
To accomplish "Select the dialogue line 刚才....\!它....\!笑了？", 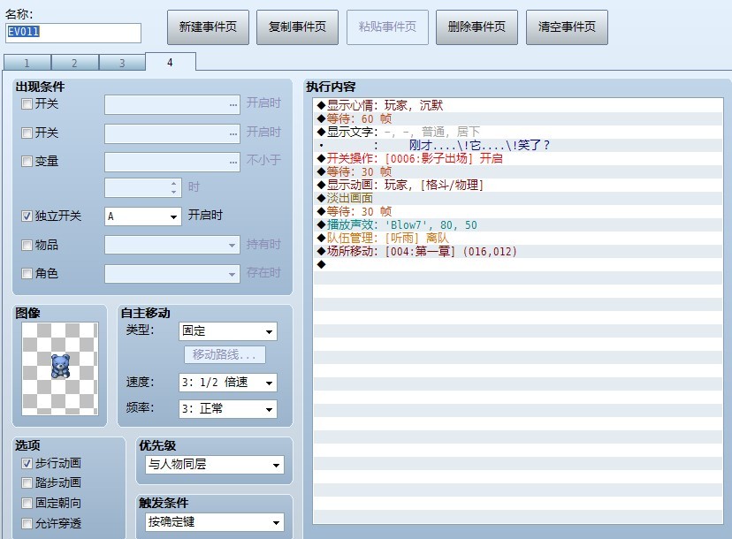I will pos(518,145).
